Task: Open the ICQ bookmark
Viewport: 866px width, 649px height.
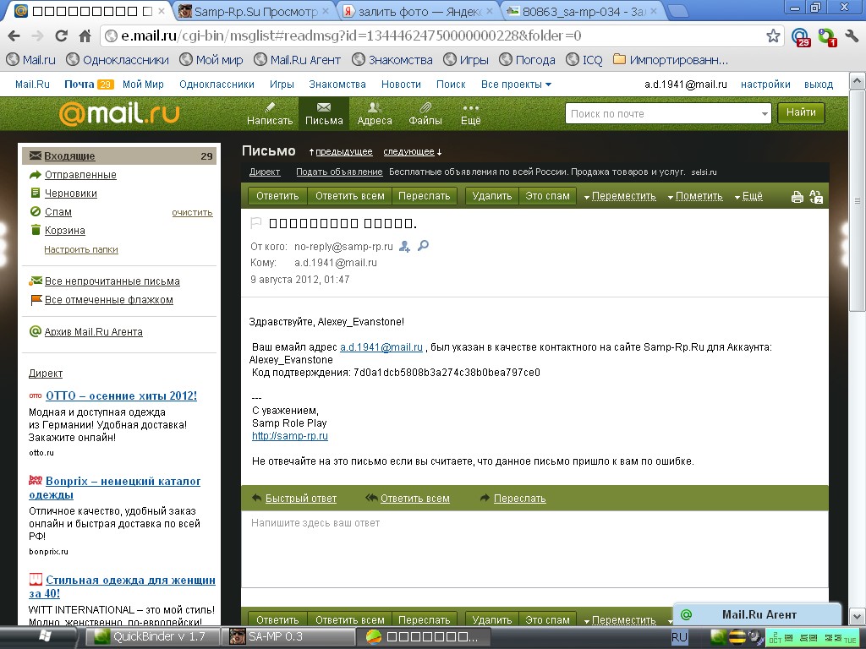Action: [x=584, y=60]
